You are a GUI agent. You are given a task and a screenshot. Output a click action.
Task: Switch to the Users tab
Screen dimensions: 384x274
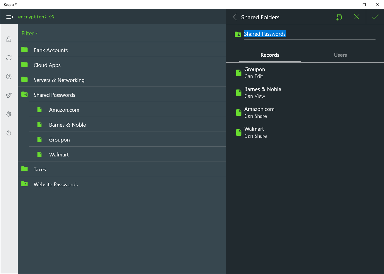tap(340, 55)
